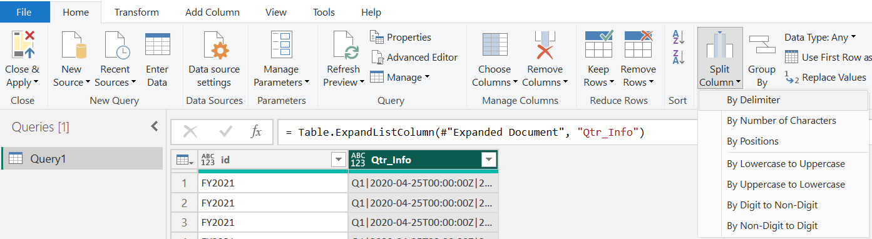
Task: Click the id column data type icon
Action: (208, 160)
